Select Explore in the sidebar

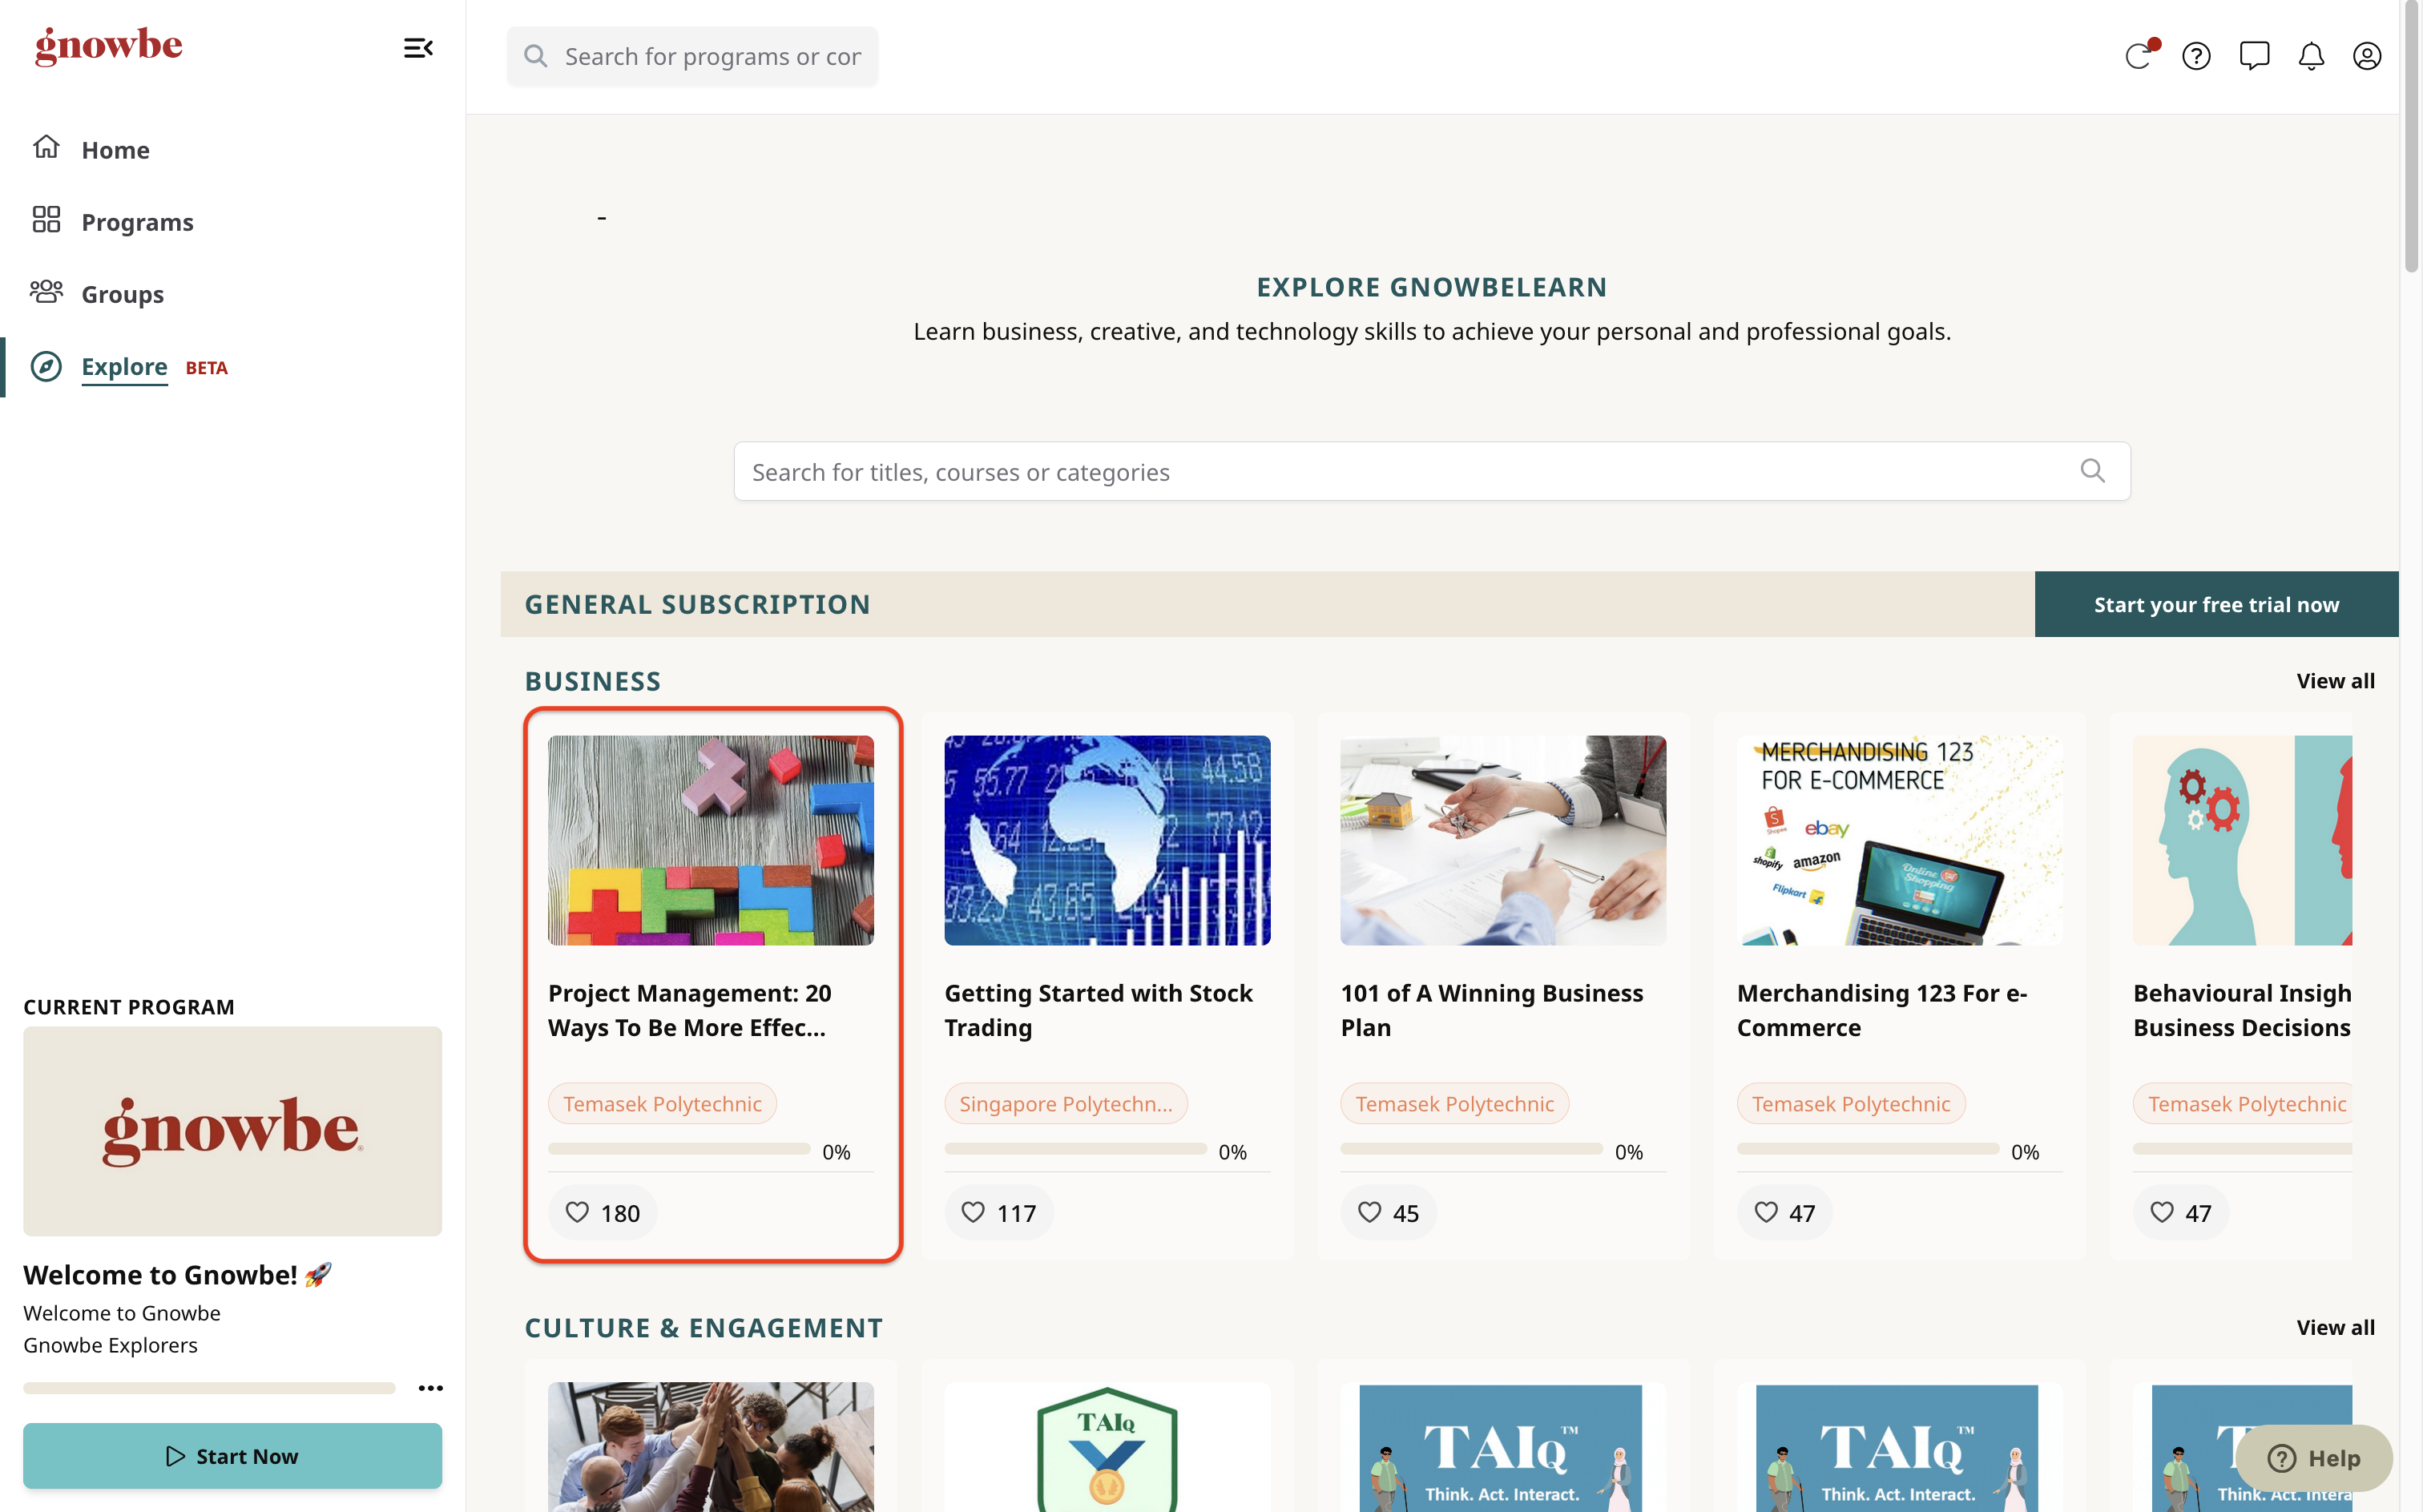click(124, 366)
